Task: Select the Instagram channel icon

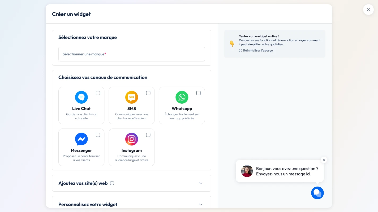Action: (x=132, y=139)
